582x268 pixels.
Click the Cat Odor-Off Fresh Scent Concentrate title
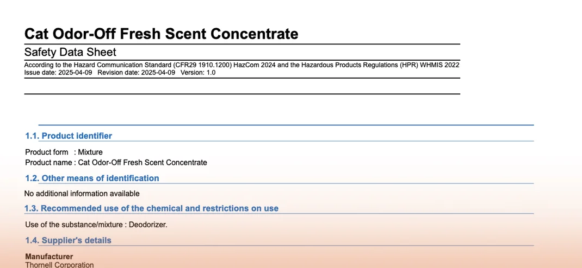[161, 34]
